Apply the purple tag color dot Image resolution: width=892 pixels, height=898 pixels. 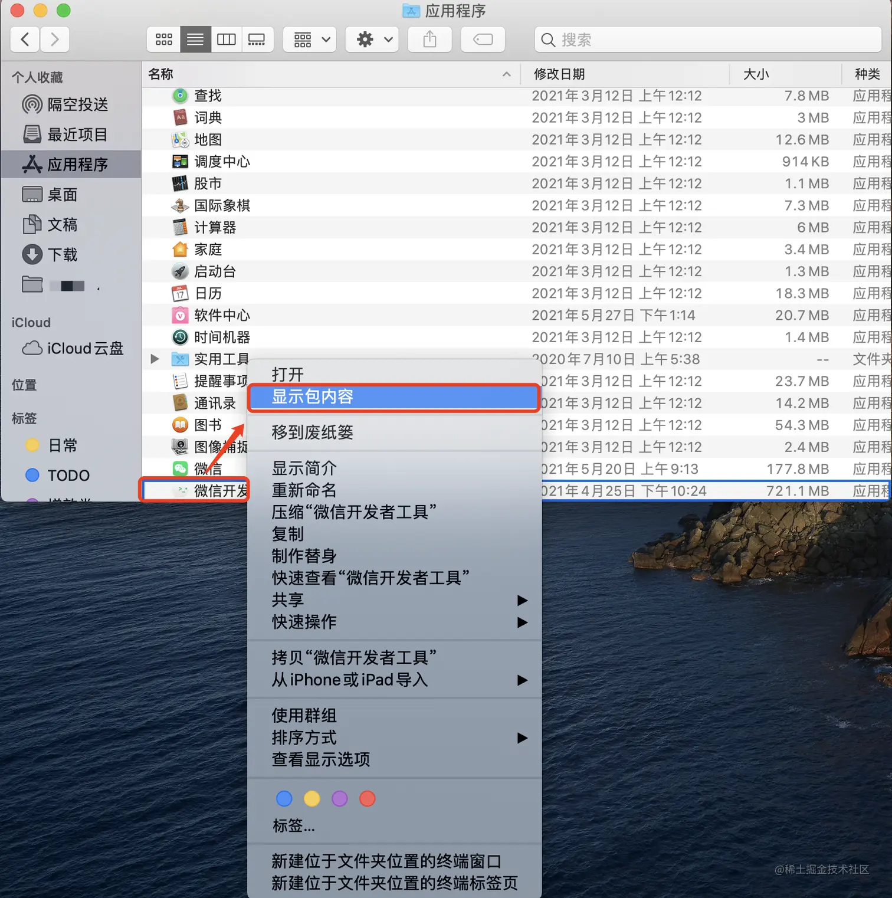(340, 799)
